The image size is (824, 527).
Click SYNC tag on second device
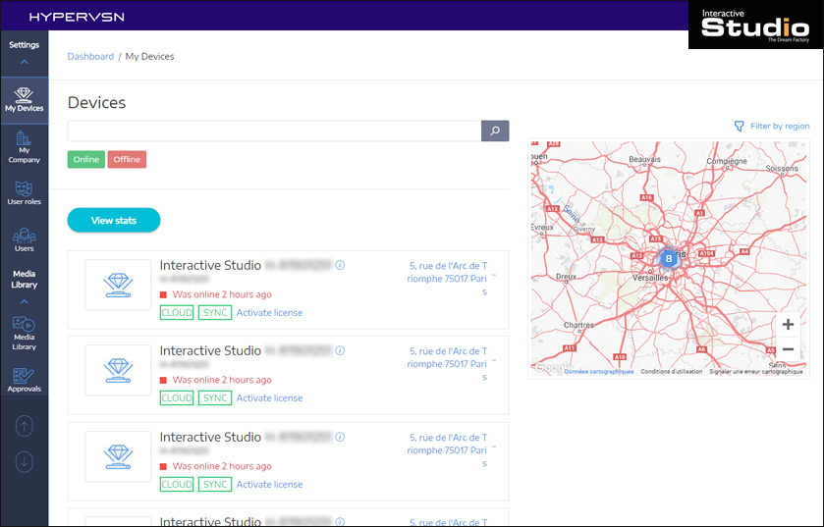coord(215,397)
